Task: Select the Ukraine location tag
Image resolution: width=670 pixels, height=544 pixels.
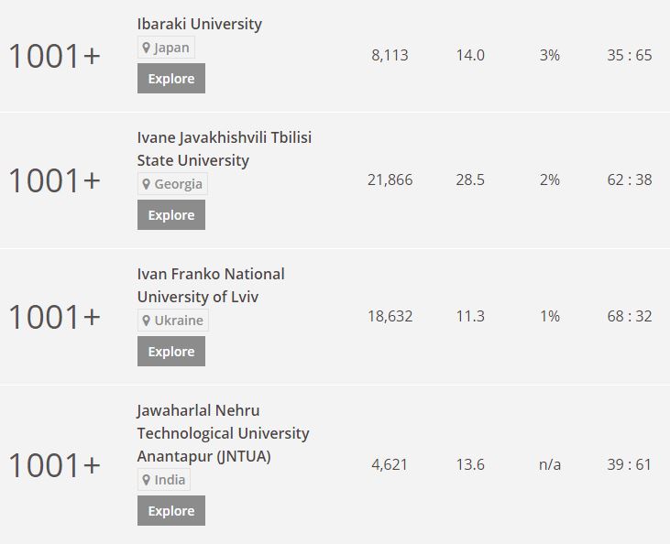Action: click(172, 321)
